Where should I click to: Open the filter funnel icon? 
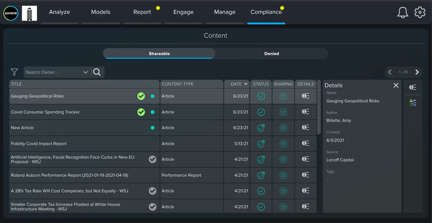14,72
